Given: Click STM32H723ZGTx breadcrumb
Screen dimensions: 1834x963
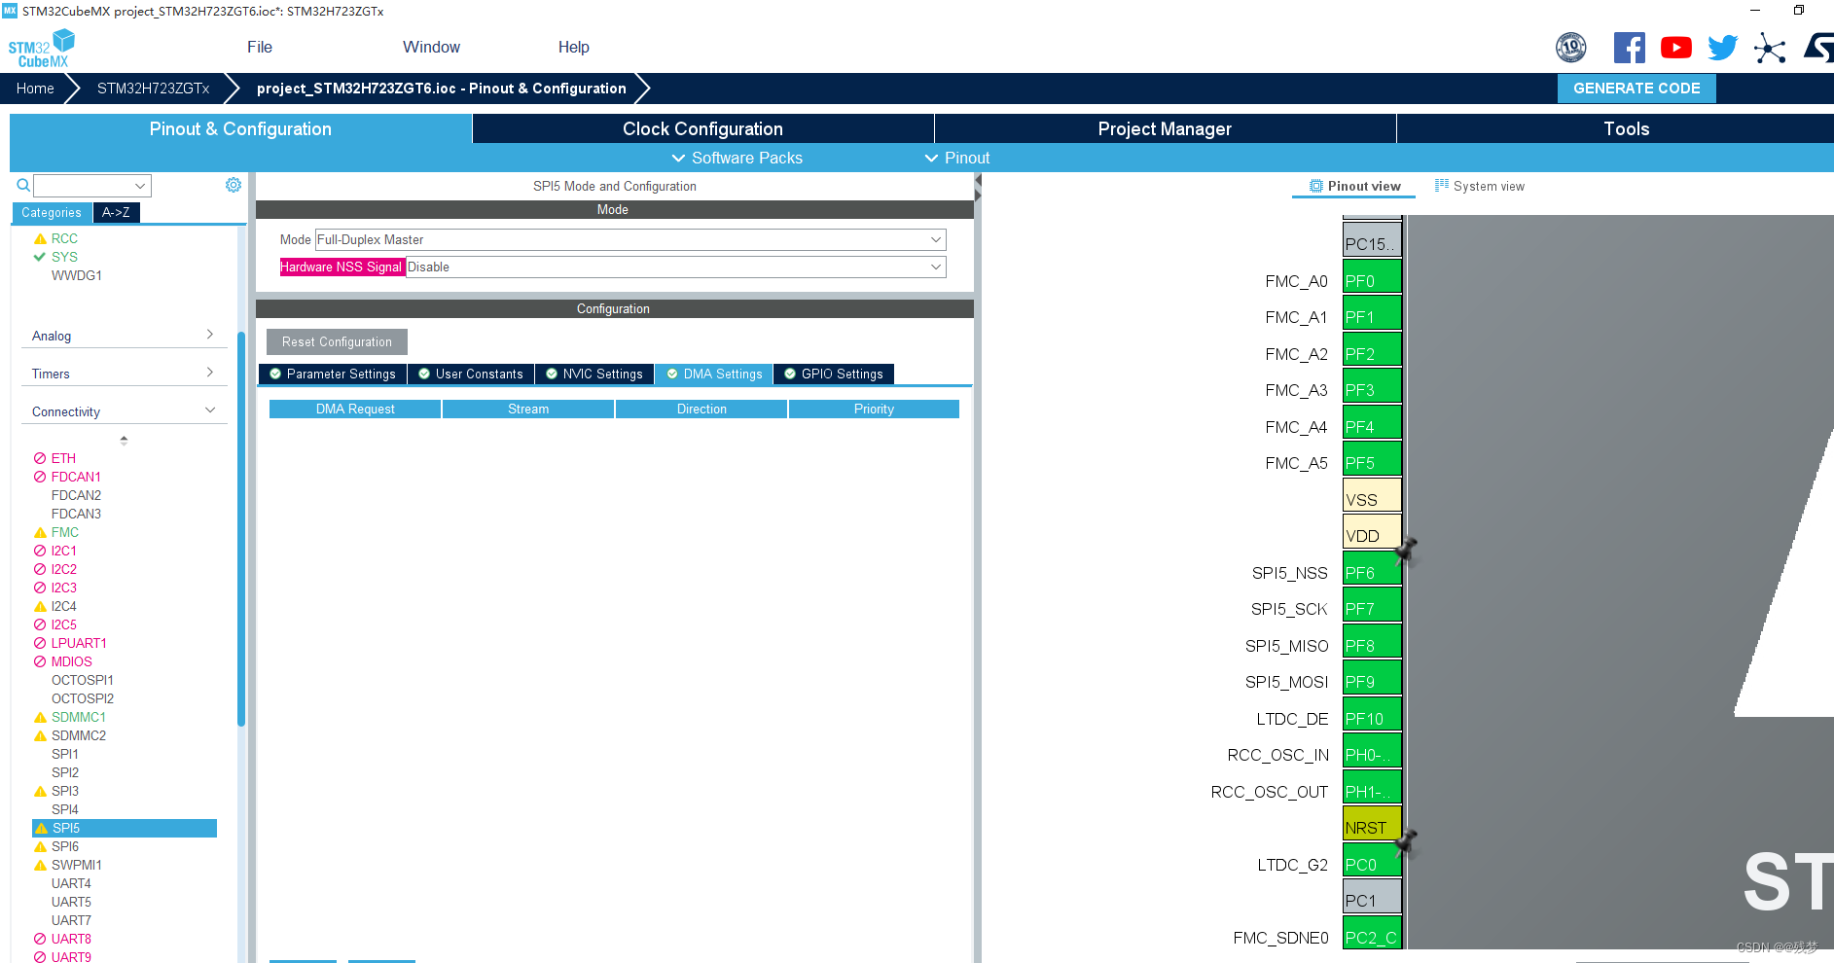Looking at the screenshot, I should pyautogui.click(x=153, y=89).
